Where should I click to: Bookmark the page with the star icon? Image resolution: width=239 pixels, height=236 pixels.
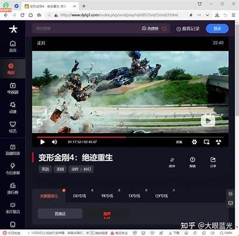pos(39,15)
